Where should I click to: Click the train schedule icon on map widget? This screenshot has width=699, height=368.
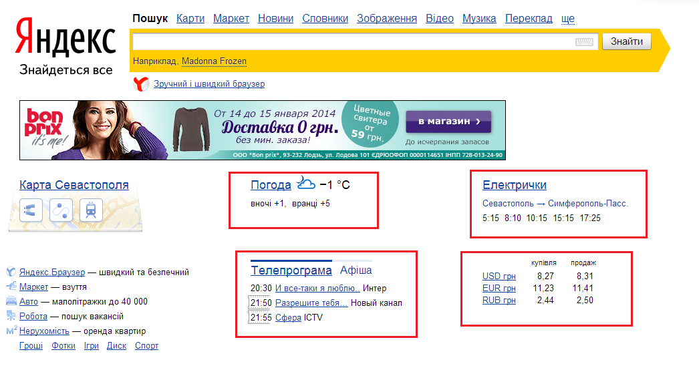click(x=90, y=210)
